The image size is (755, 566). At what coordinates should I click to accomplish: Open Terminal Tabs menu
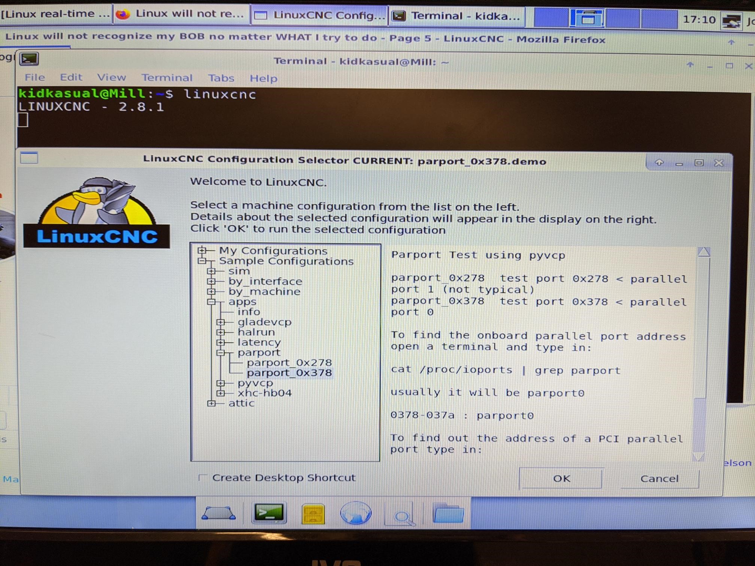pyautogui.click(x=221, y=78)
